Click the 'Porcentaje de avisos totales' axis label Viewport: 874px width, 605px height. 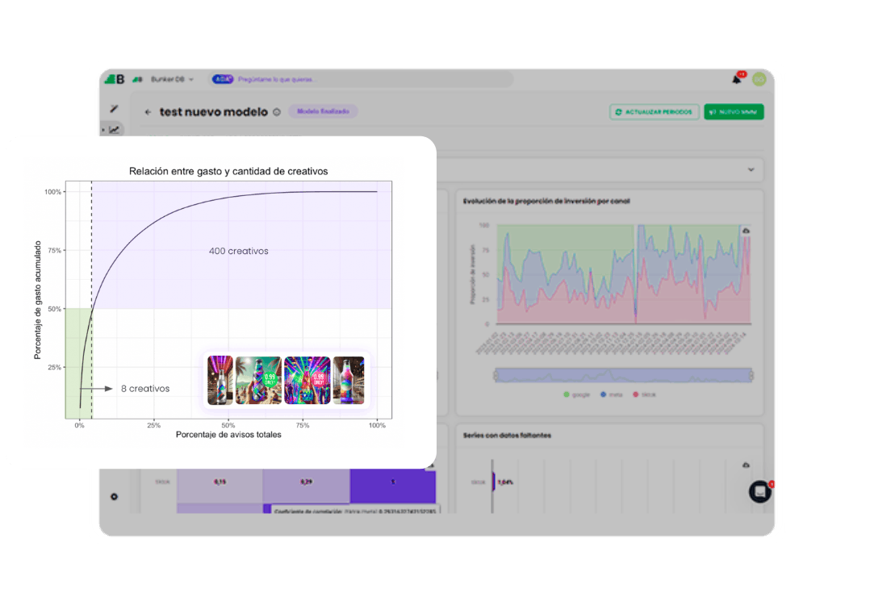(228, 435)
